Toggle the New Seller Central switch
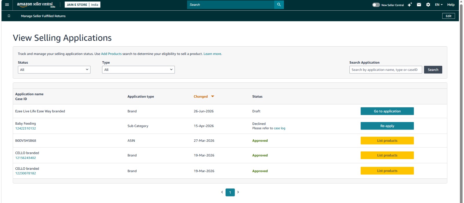This screenshot has height=203, width=464. pyautogui.click(x=376, y=5)
